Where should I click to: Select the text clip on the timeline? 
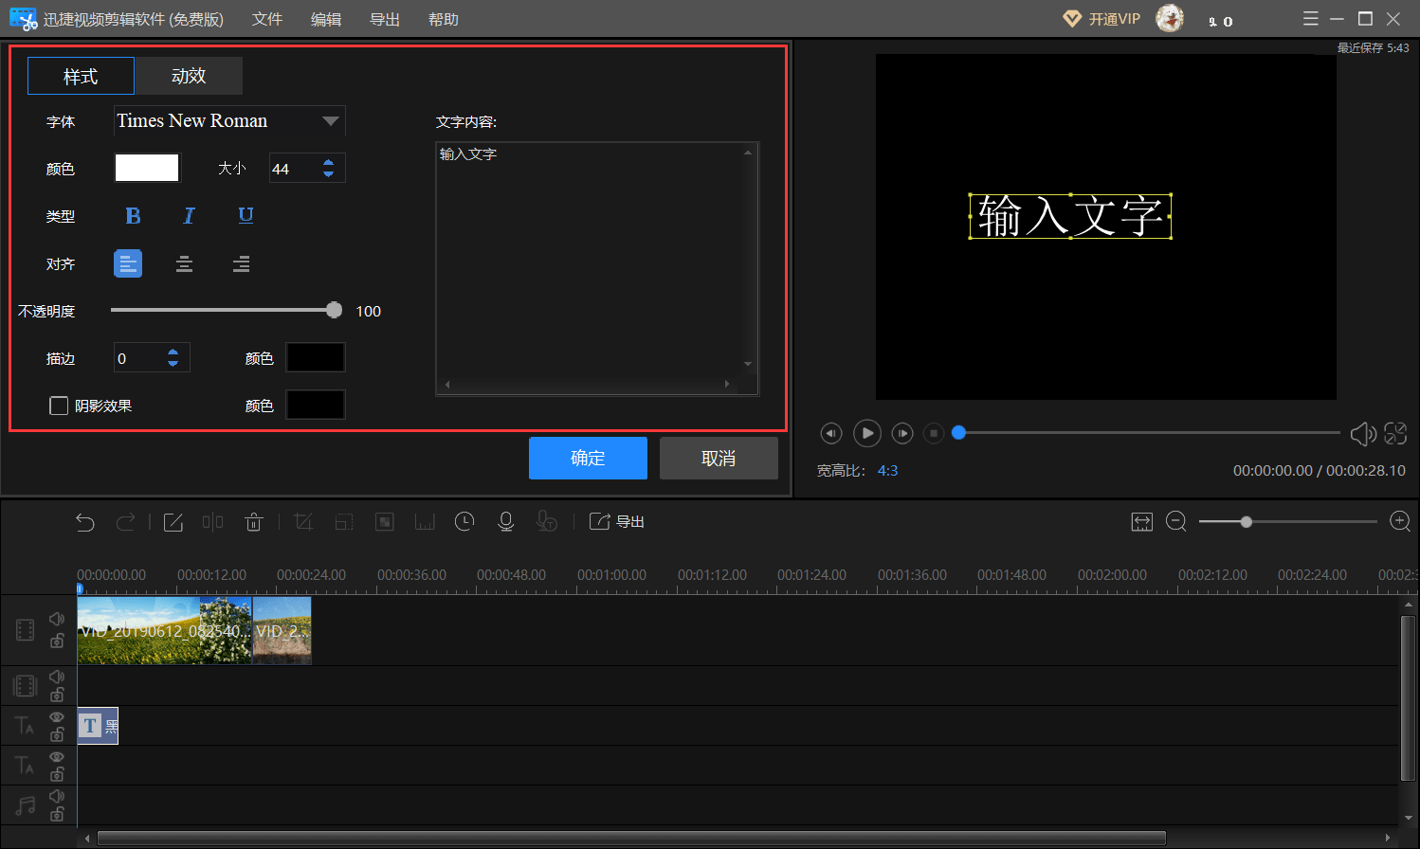[98, 726]
